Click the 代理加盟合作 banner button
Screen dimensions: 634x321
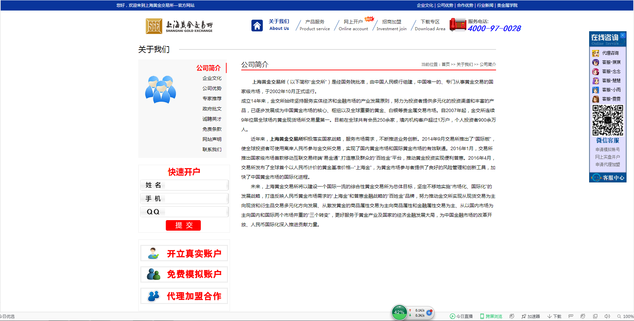(x=184, y=296)
